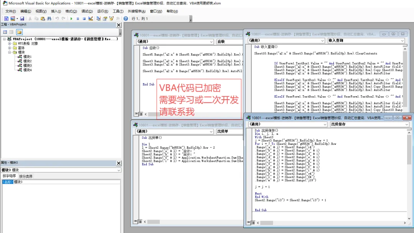
Task: Click Full Module View icon in 出货保存 window
Action: coord(253,223)
